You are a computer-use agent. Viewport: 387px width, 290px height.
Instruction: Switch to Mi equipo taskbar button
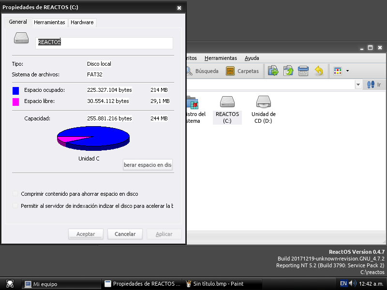click(x=61, y=284)
